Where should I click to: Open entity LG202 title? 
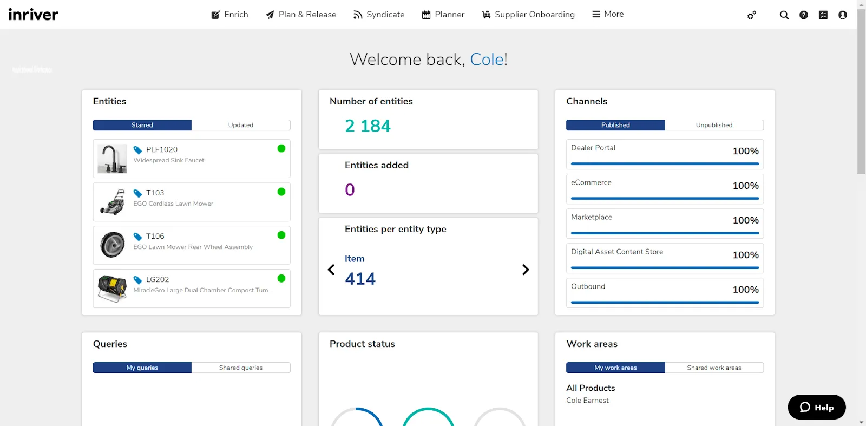tap(158, 279)
